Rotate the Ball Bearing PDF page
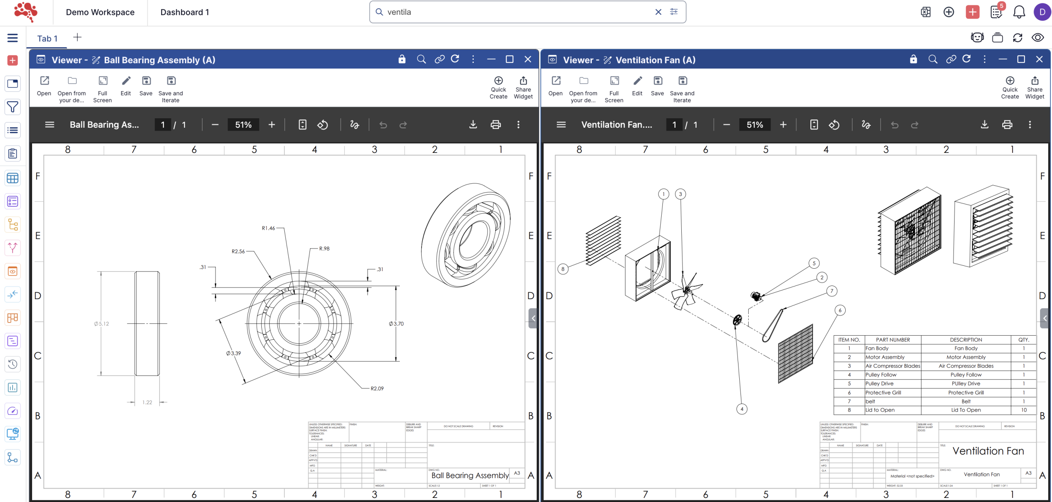Viewport: 1052px width, 502px height. coord(323,124)
